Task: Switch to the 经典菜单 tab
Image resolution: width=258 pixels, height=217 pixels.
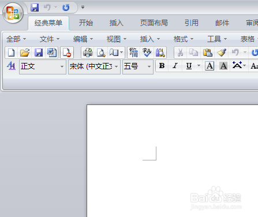Action: [x=48, y=23]
